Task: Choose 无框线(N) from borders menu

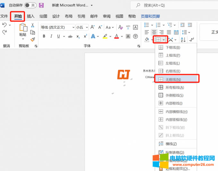Action: pyautogui.click(x=173, y=79)
